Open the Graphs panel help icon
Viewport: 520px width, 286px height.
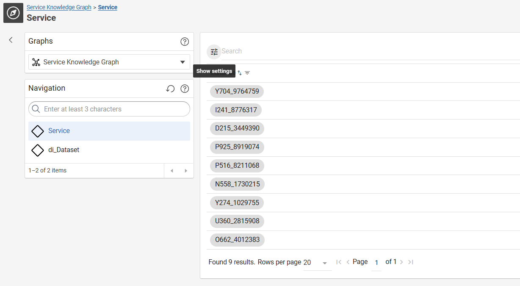[x=185, y=42]
